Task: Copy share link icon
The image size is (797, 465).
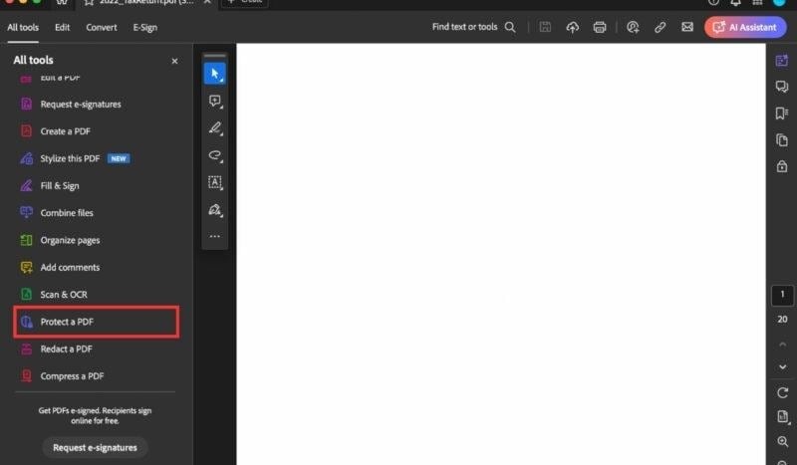Action: (x=660, y=28)
